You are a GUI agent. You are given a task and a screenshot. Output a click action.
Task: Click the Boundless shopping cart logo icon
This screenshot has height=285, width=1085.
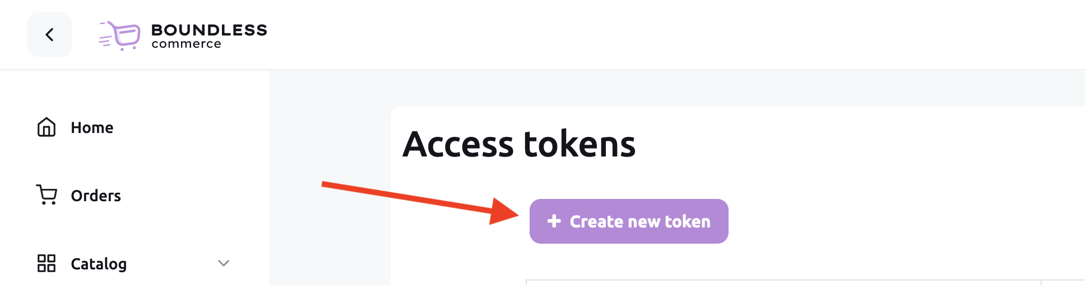click(119, 36)
